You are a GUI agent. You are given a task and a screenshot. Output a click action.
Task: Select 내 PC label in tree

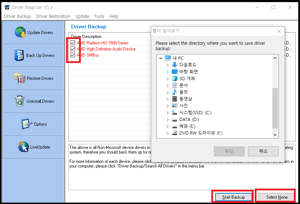[178, 58]
